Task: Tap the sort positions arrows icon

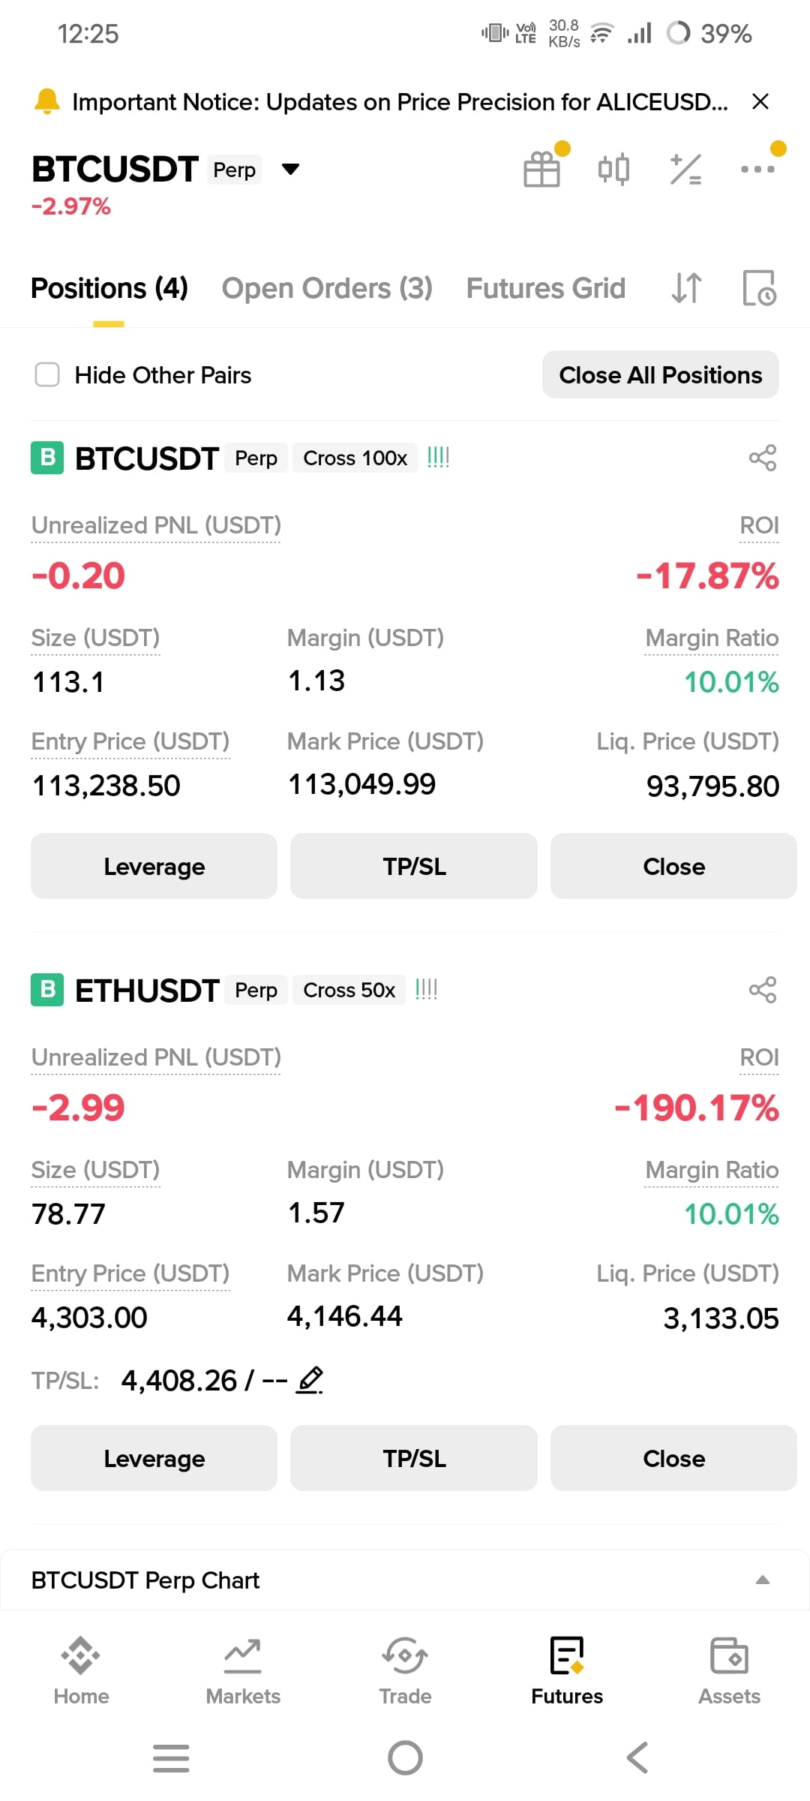Action: pyautogui.click(x=686, y=288)
